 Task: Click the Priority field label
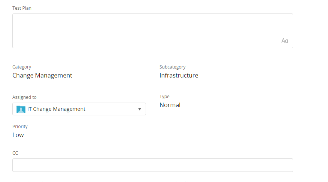tap(20, 127)
